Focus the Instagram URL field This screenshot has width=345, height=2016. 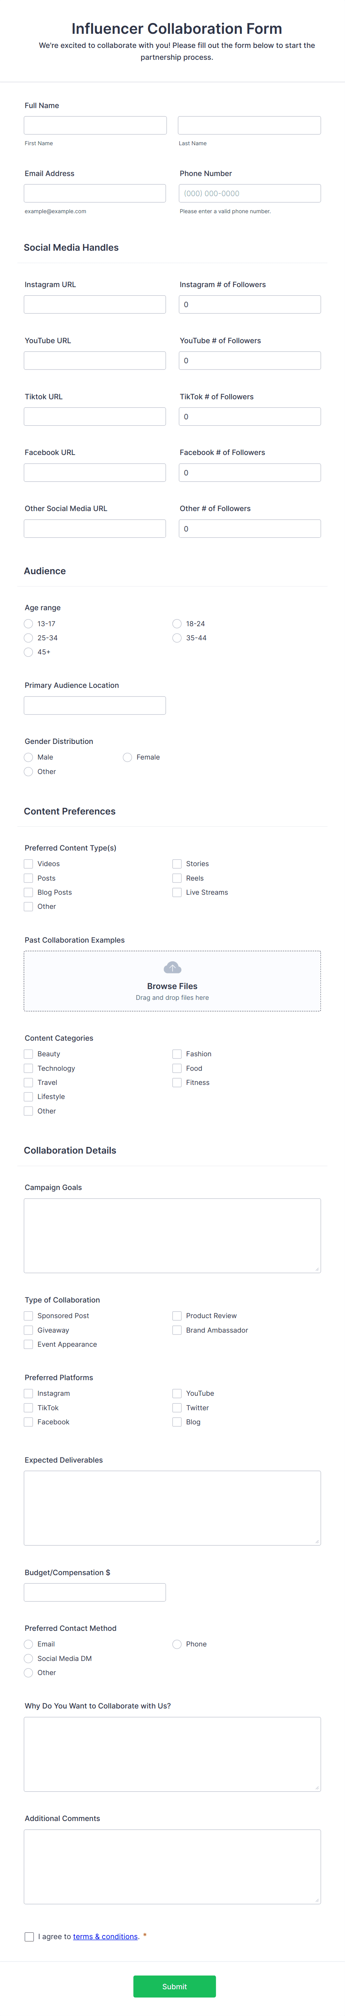tap(95, 305)
